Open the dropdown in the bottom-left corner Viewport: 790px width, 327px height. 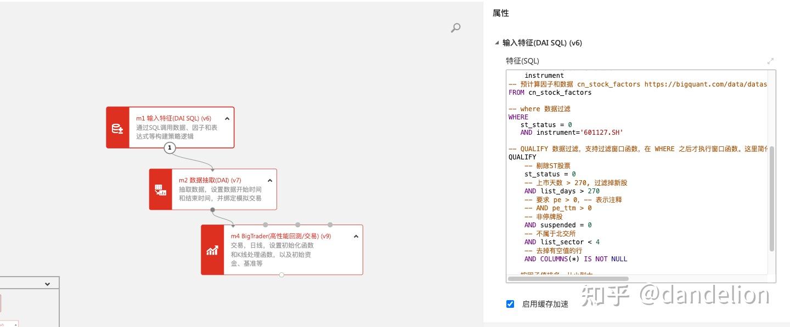pyautogui.click(x=47, y=283)
